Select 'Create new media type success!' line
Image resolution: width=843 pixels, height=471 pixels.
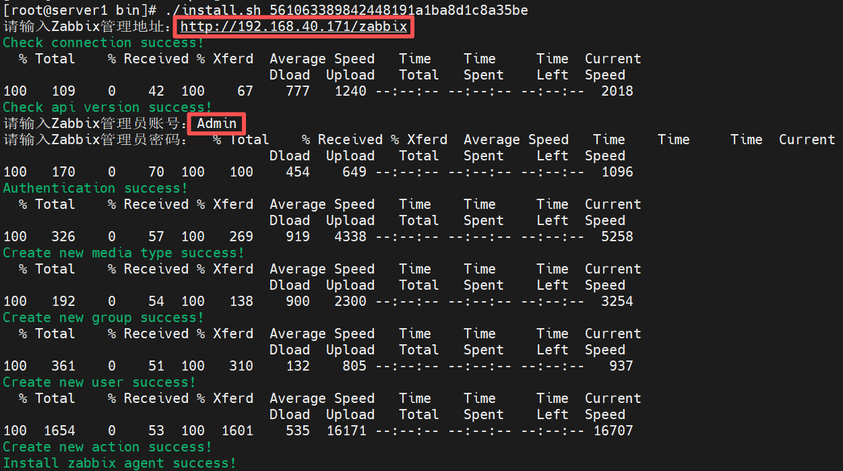(123, 253)
